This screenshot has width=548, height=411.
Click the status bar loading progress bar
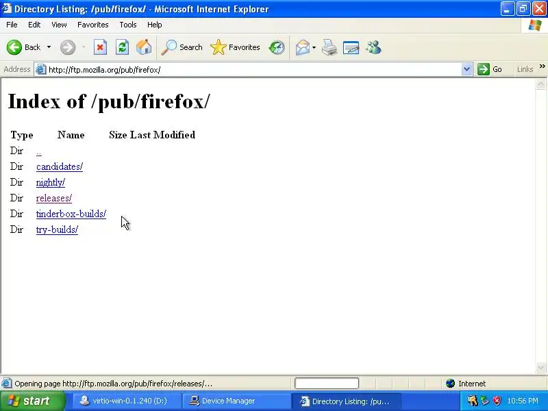tap(327, 384)
